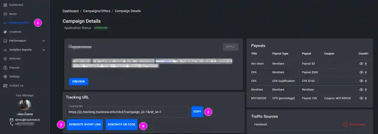Click the Campaigns/Offers breadcrumb link
Image resolution: width=378 pixels, height=134 pixels.
tap(97, 11)
